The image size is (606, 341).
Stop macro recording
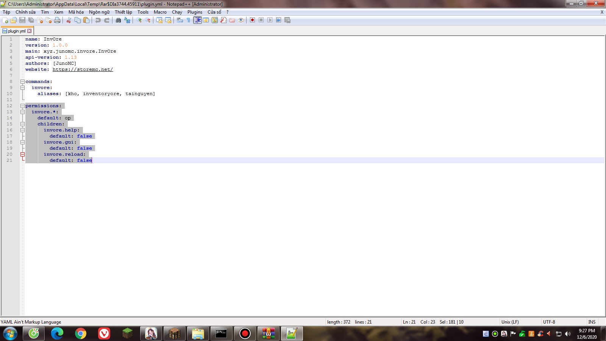261,20
